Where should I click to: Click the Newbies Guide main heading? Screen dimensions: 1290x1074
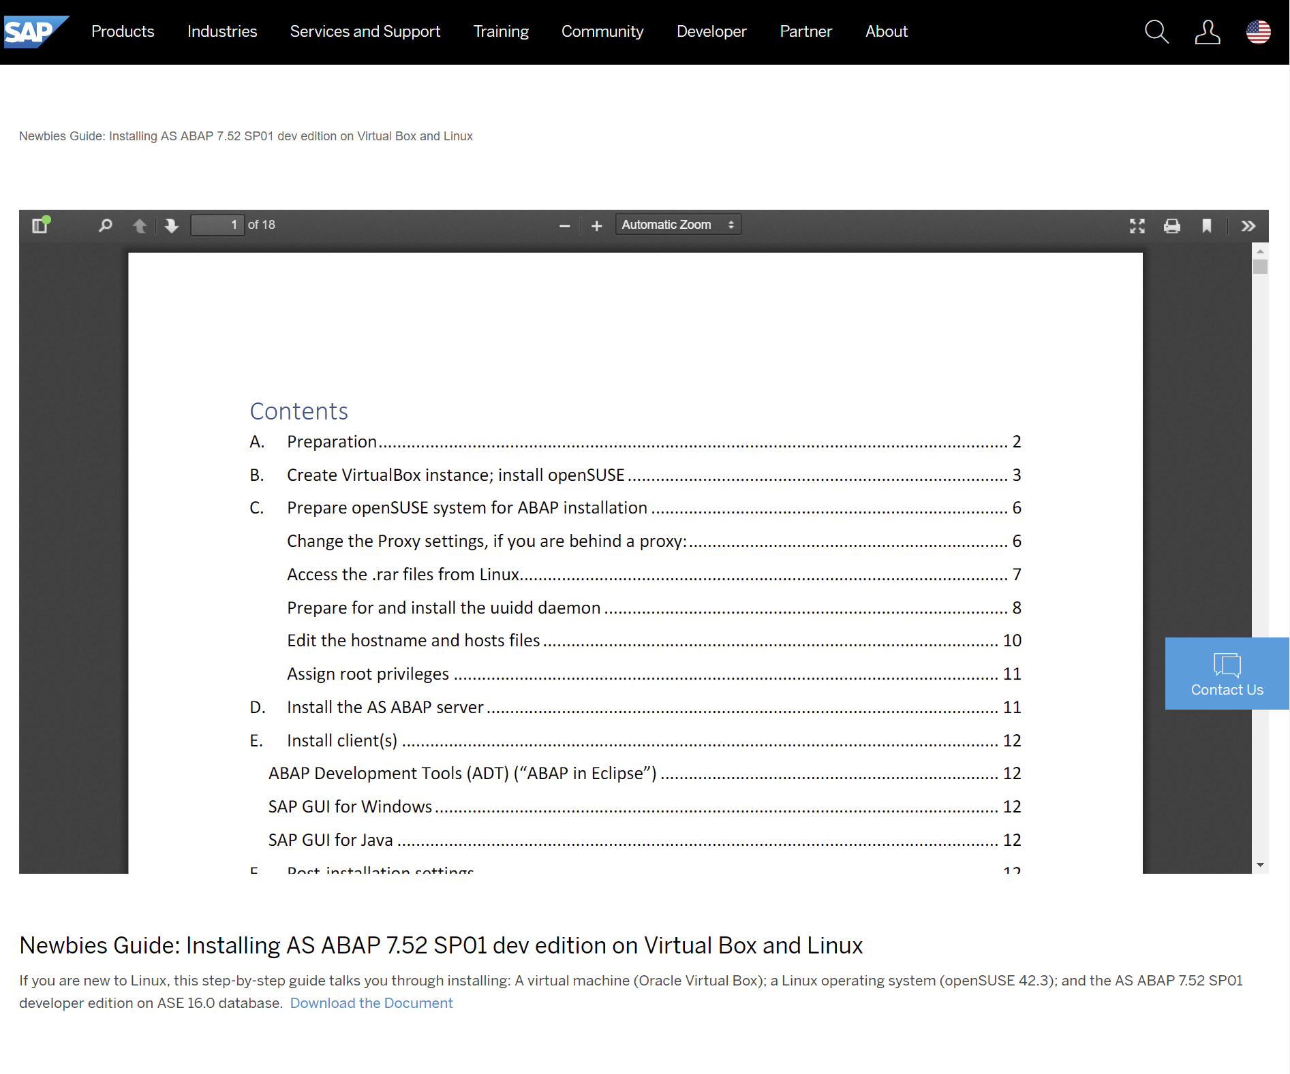pyautogui.click(x=441, y=945)
